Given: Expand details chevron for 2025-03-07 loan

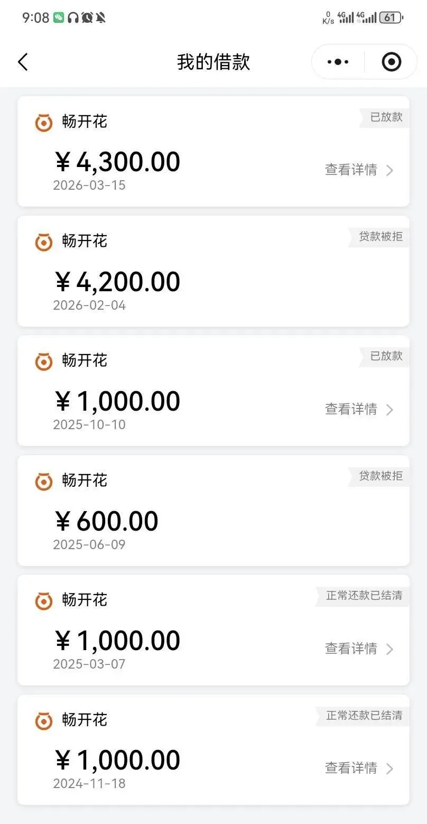Looking at the screenshot, I should (389, 649).
